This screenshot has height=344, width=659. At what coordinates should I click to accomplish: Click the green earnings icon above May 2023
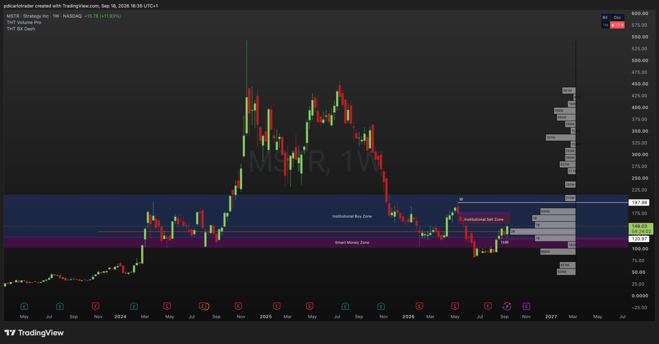[x=24, y=306]
